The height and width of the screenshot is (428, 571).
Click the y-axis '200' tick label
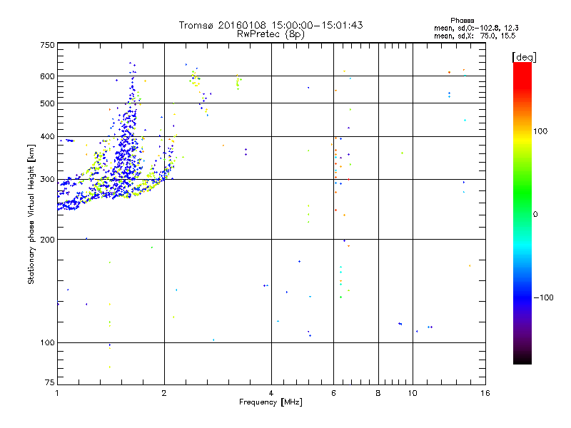tap(47, 240)
